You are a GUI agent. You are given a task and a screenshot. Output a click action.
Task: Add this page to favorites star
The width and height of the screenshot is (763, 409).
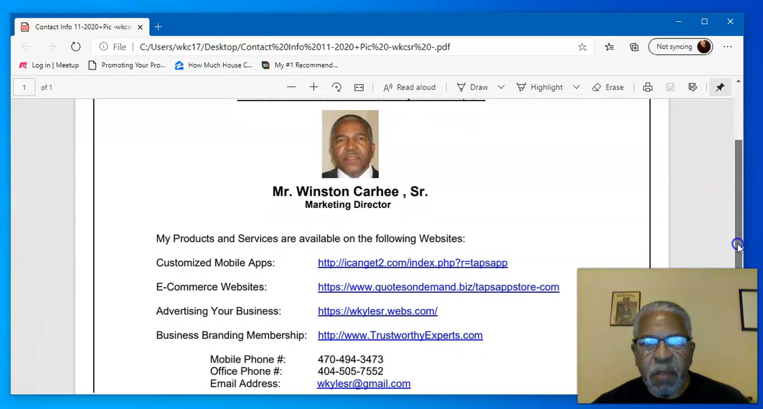point(582,47)
